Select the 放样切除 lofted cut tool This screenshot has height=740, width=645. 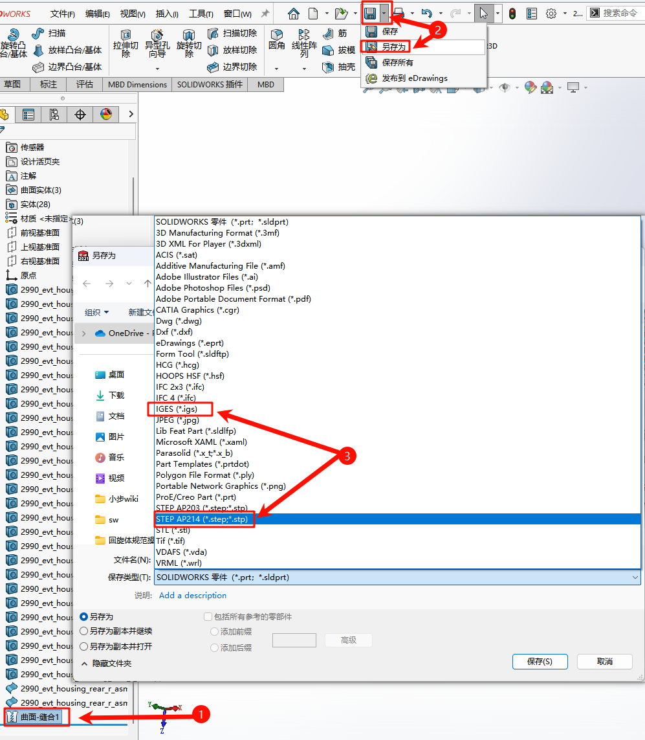[x=232, y=50]
